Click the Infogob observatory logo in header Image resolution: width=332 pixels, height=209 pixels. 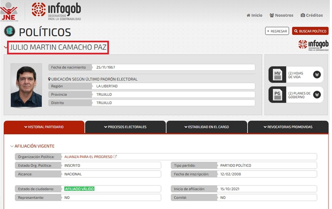pyautogui.click(x=56, y=11)
